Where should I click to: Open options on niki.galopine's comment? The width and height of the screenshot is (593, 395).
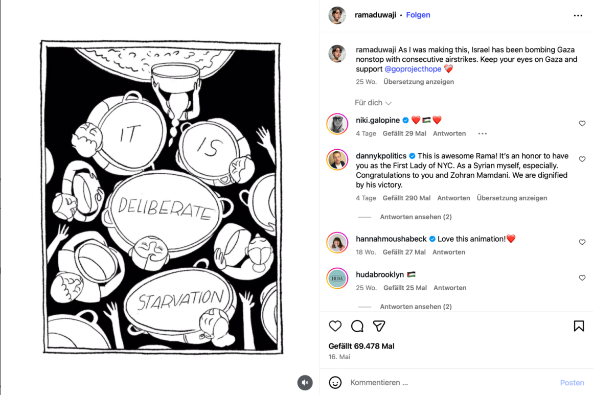pos(483,134)
